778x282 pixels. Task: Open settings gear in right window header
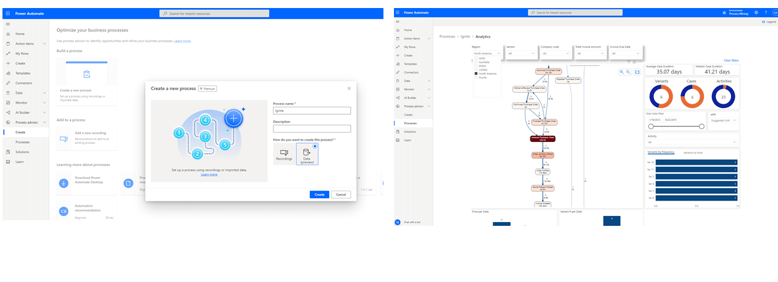coord(755,12)
